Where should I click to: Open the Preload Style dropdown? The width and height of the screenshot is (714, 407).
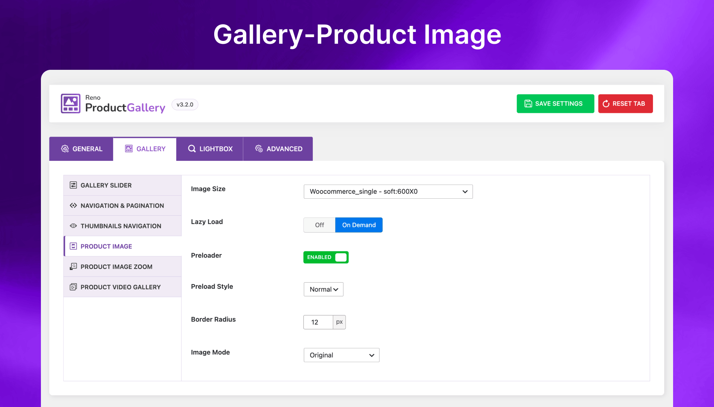(324, 289)
